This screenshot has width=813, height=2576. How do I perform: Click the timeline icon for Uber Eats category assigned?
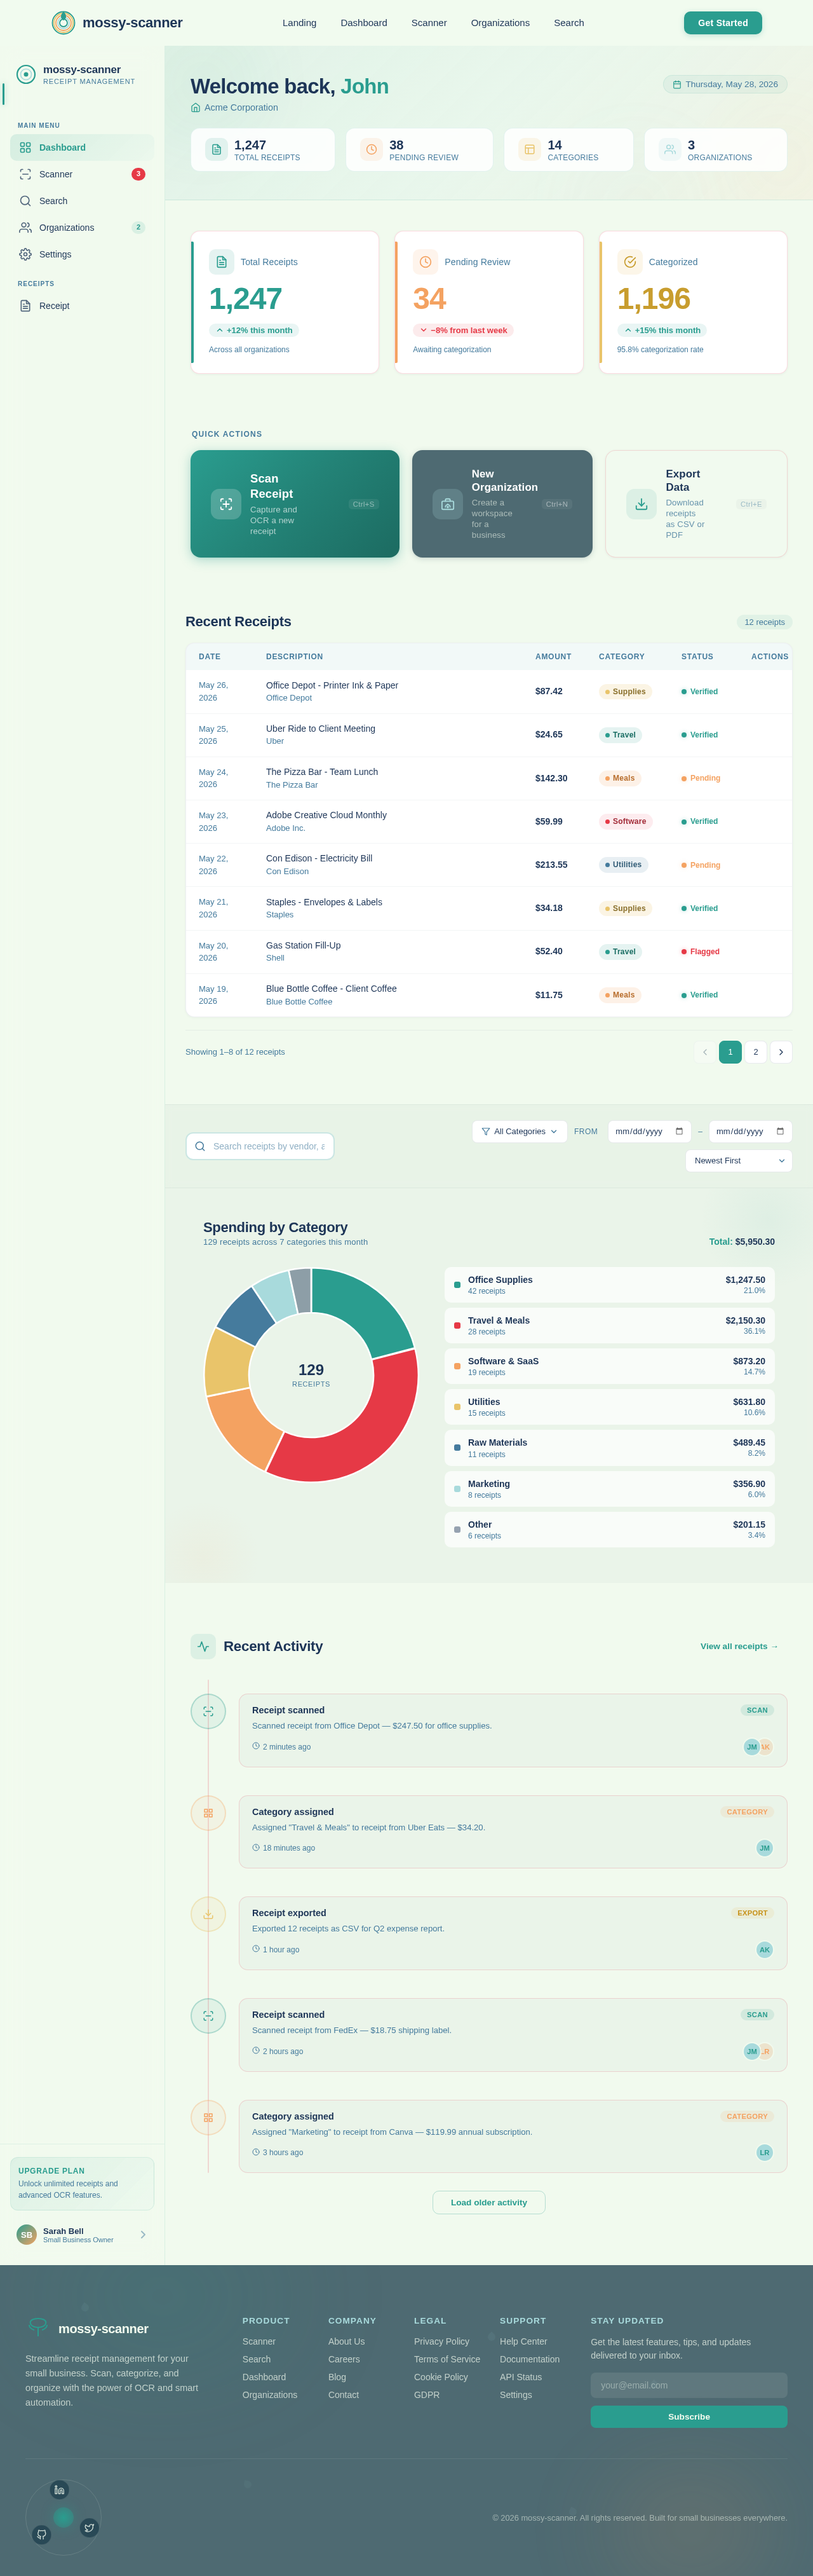point(208,1813)
